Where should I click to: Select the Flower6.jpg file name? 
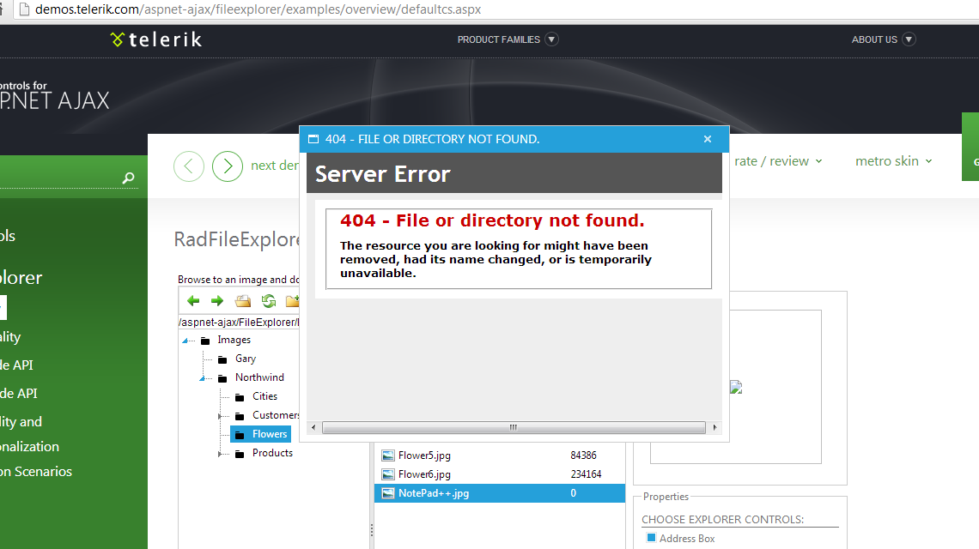pyautogui.click(x=424, y=474)
